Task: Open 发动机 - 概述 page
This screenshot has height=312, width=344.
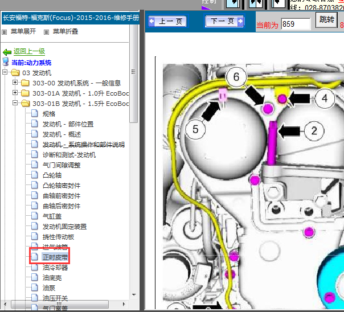Action: pos(62,134)
